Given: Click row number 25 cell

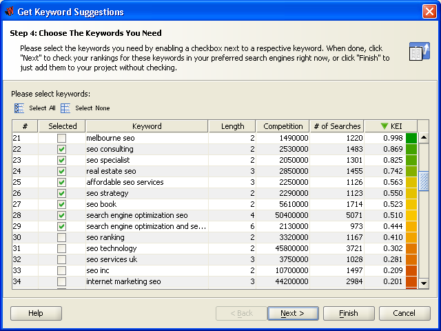Looking at the screenshot, I should point(25,182).
